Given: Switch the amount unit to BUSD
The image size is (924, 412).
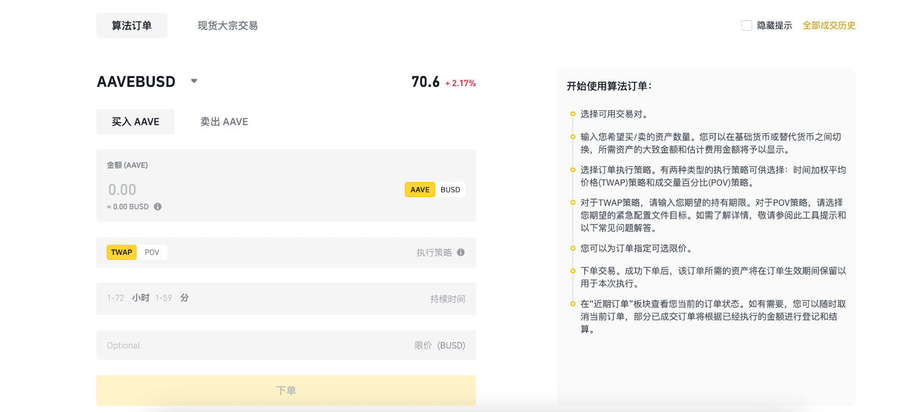Looking at the screenshot, I should (450, 190).
